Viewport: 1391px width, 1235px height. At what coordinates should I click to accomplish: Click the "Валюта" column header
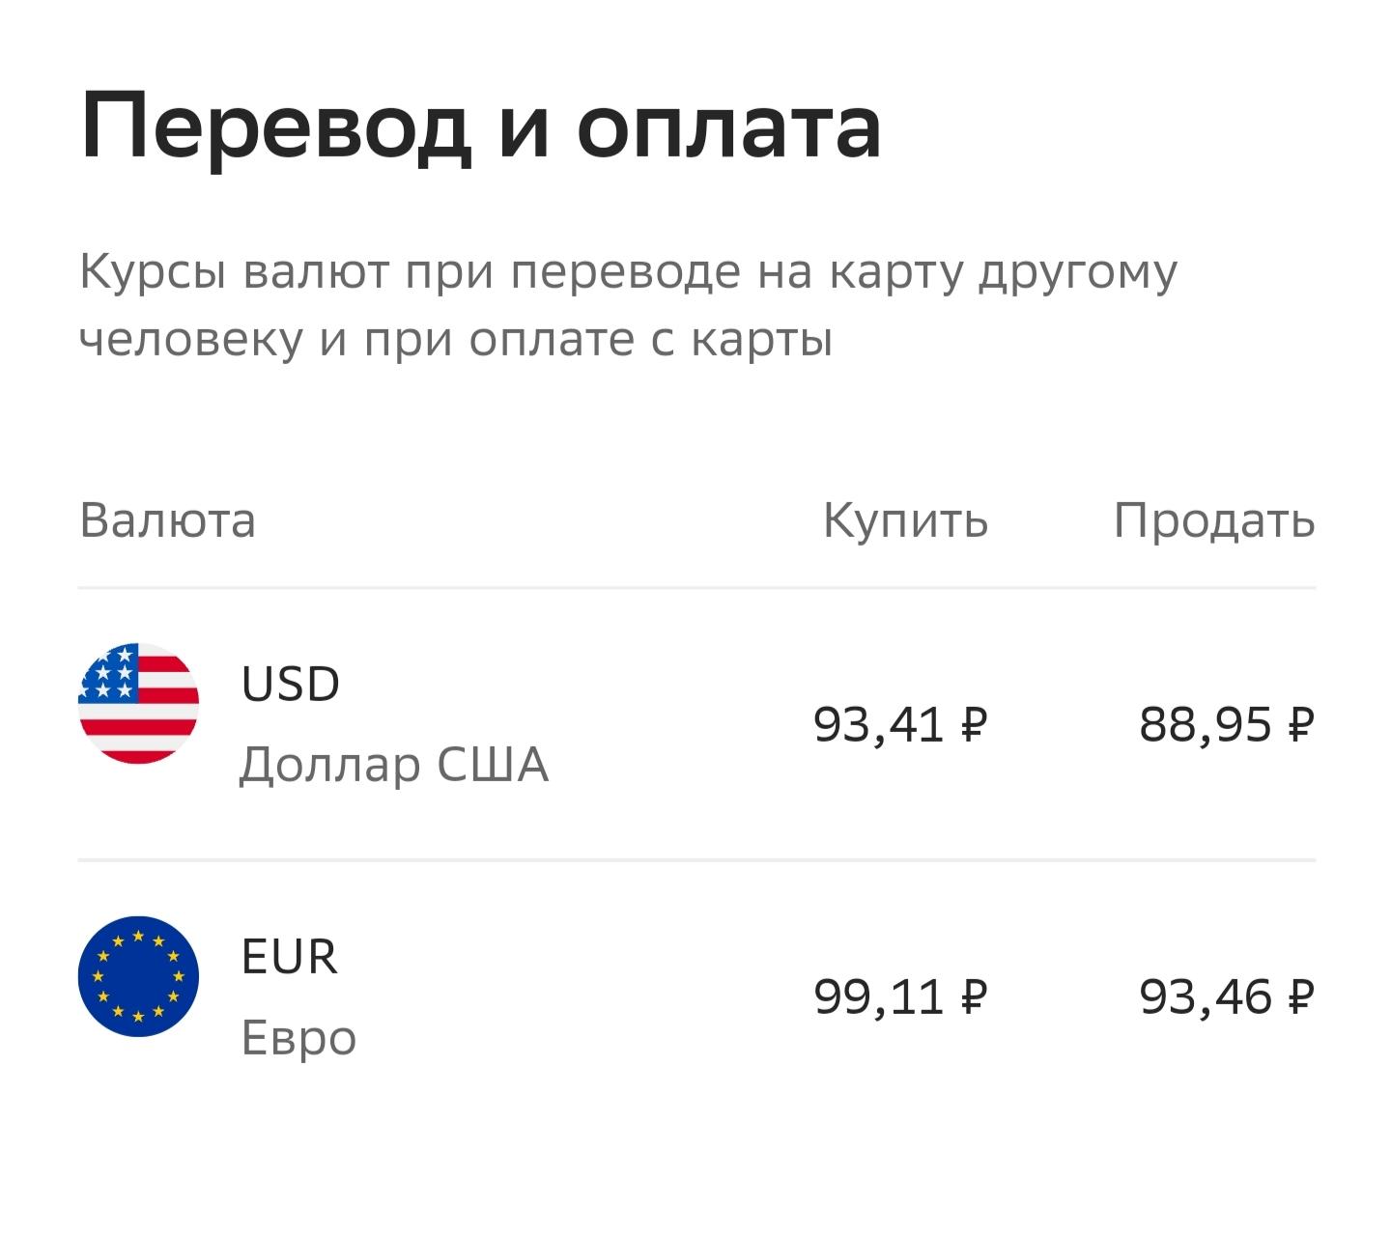click(x=167, y=520)
